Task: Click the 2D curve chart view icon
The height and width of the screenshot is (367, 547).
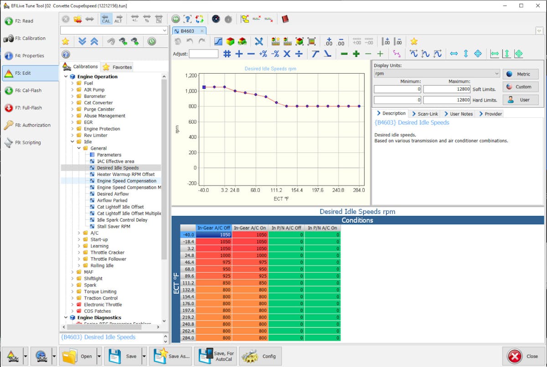Action: [x=218, y=41]
